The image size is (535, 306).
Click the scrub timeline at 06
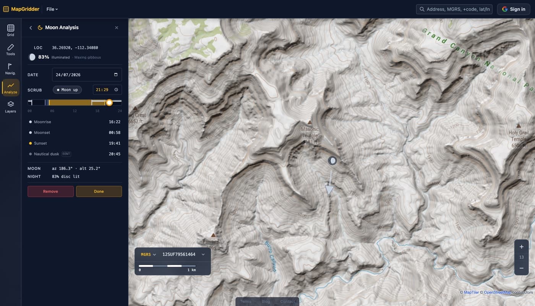(x=52, y=103)
